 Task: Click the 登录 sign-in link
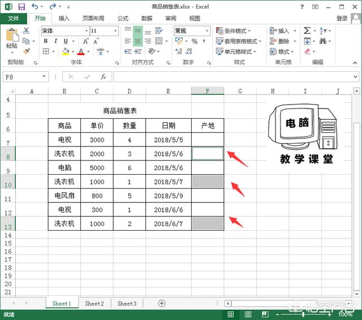tap(342, 18)
